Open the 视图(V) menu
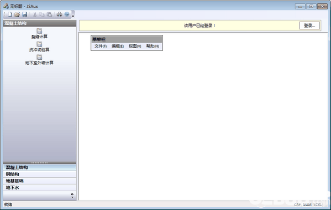 coord(135,46)
